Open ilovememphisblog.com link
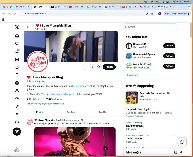The height and width of the screenshot is (157, 193). point(62,94)
